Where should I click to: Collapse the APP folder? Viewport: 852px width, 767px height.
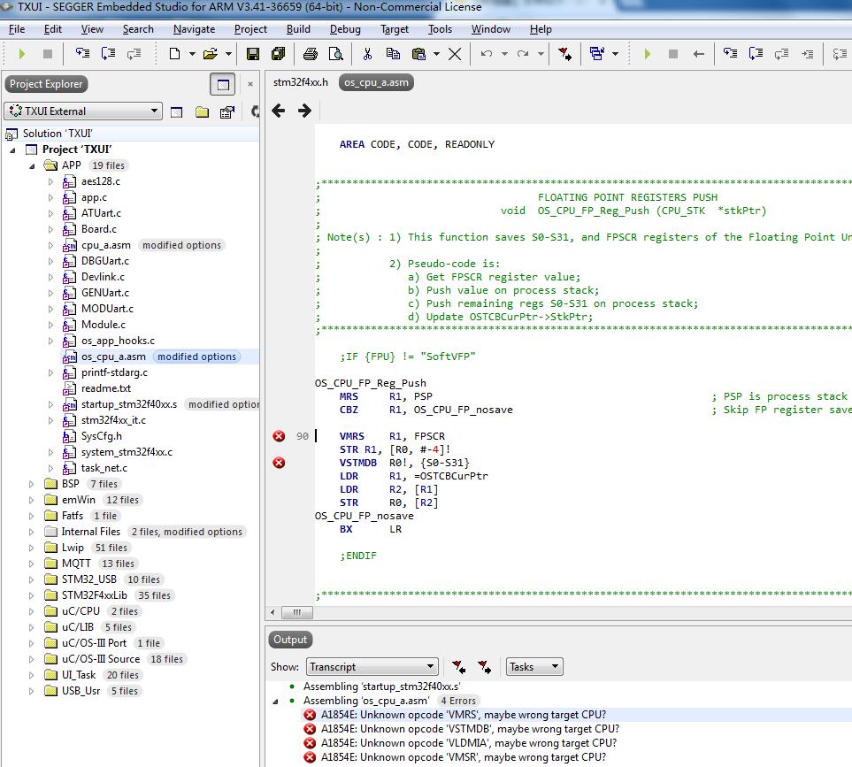tap(32, 165)
